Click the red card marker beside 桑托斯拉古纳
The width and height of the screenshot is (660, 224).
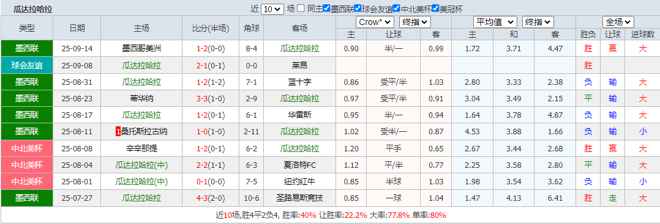(x=118, y=132)
